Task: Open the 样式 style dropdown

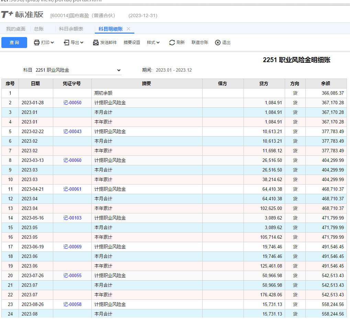Action: point(153,43)
